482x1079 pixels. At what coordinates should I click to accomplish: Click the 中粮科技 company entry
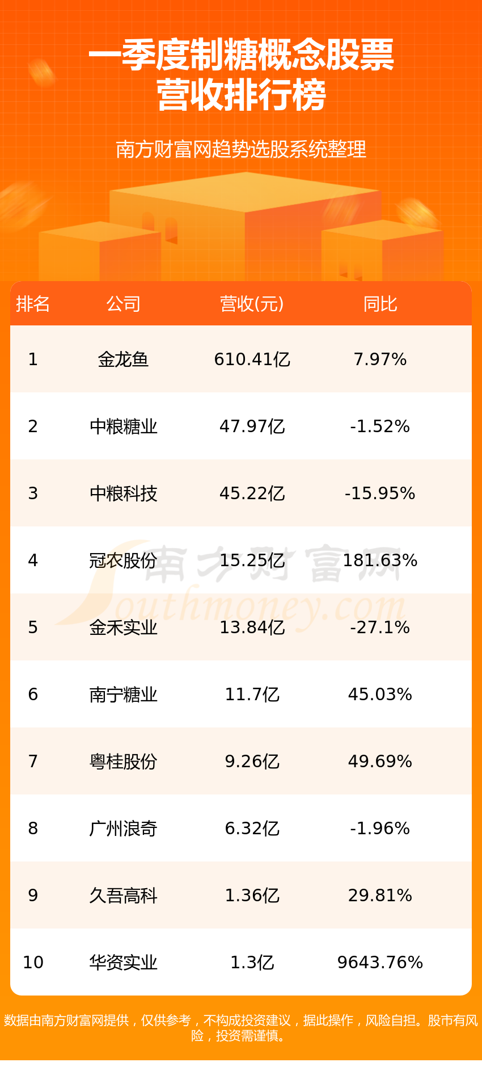(x=123, y=494)
